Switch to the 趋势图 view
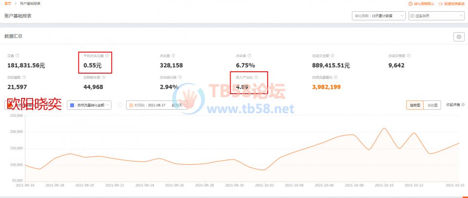 (414, 105)
